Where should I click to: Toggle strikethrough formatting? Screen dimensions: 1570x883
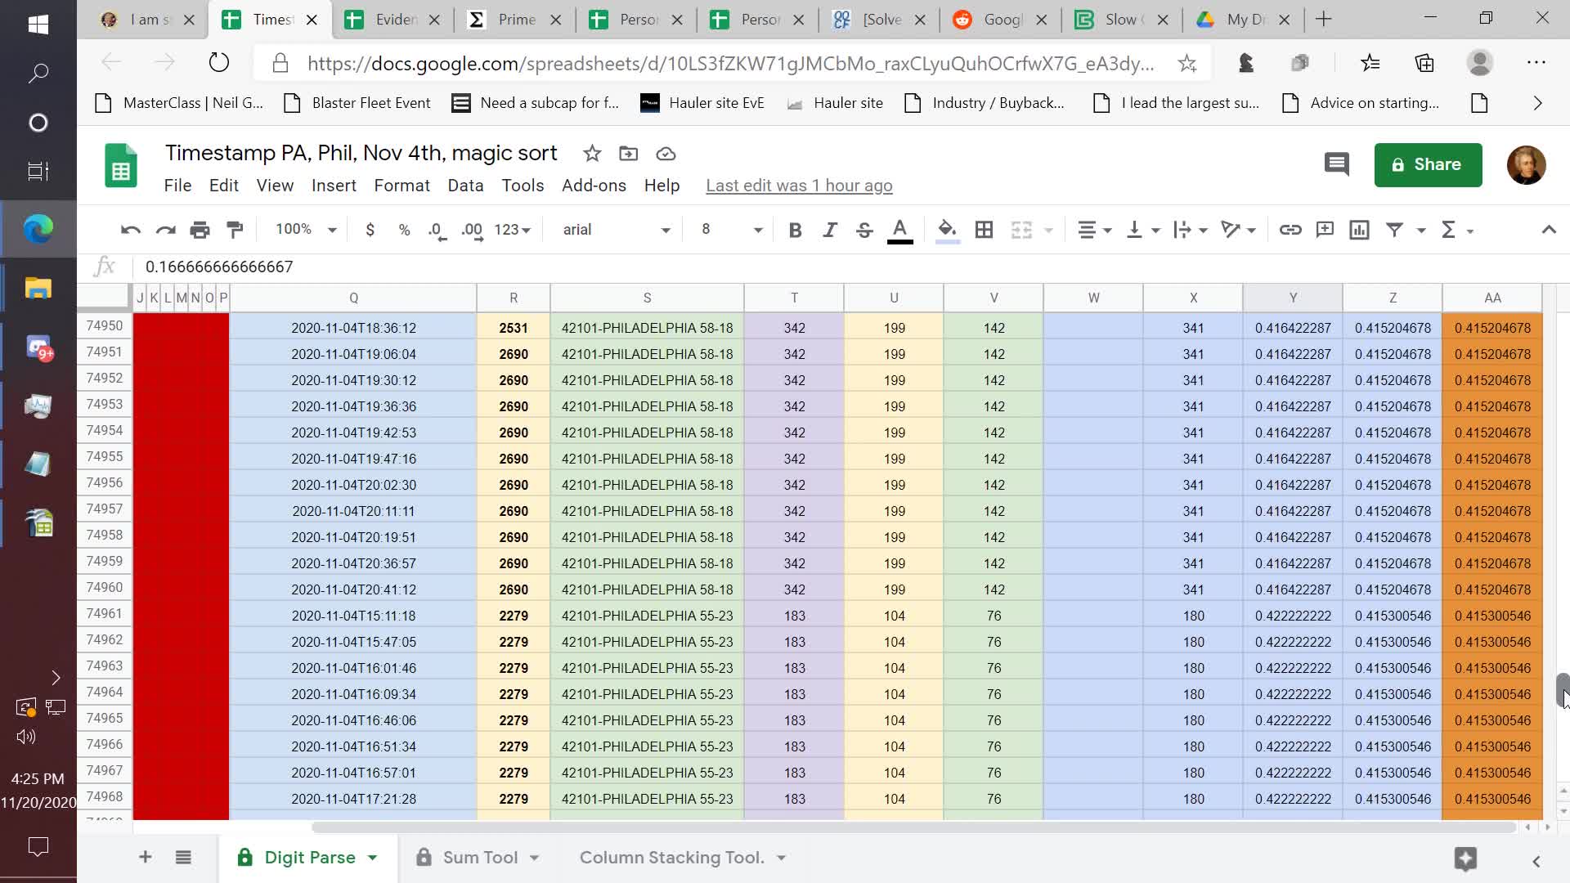pyautogui.click(x=864, y=230)
